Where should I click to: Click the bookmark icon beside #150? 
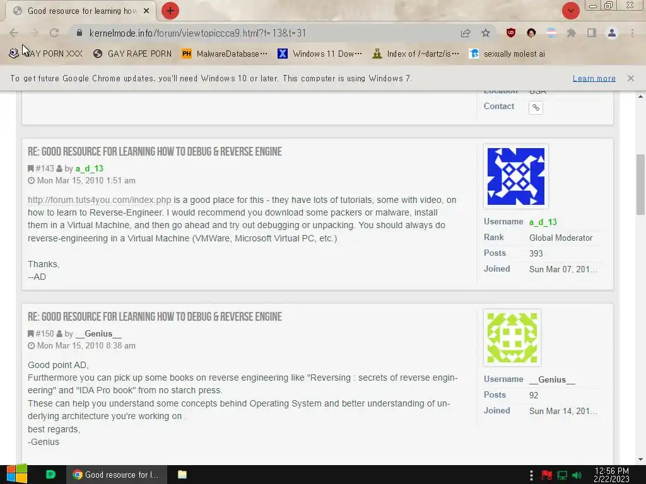(30, 333)
